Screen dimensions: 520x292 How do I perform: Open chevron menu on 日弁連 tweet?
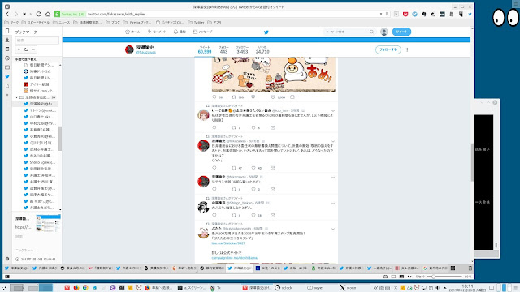coord(333,142)
